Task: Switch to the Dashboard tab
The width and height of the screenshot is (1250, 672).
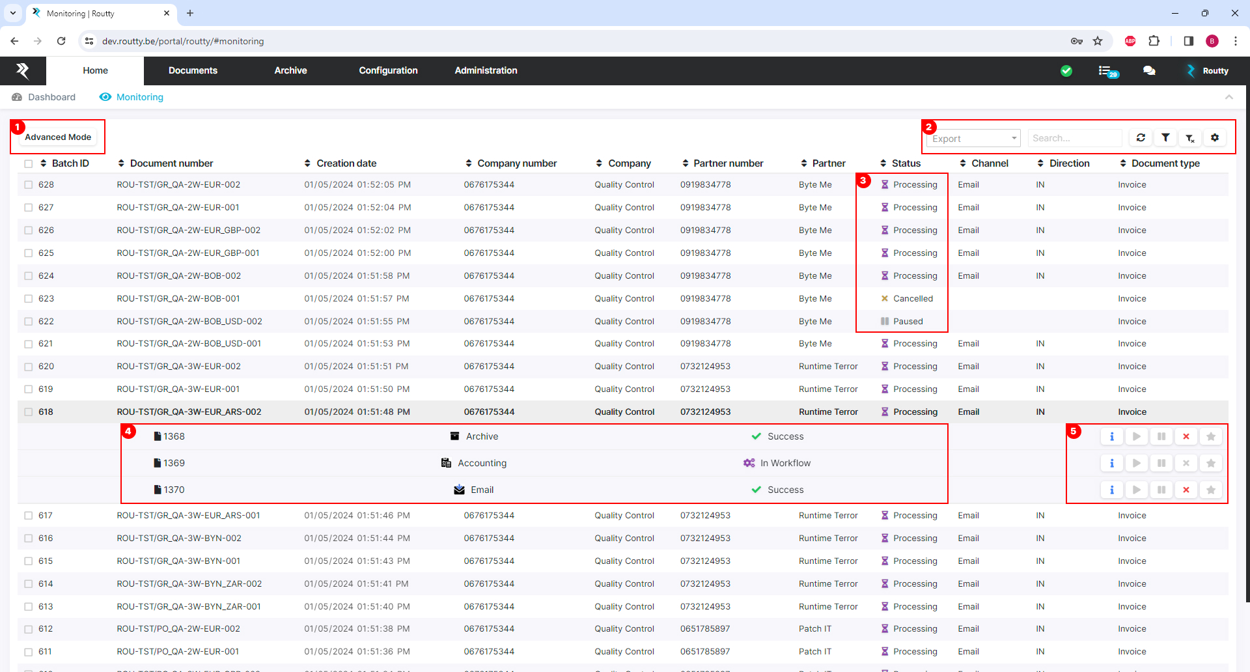Action: (51, 98)
